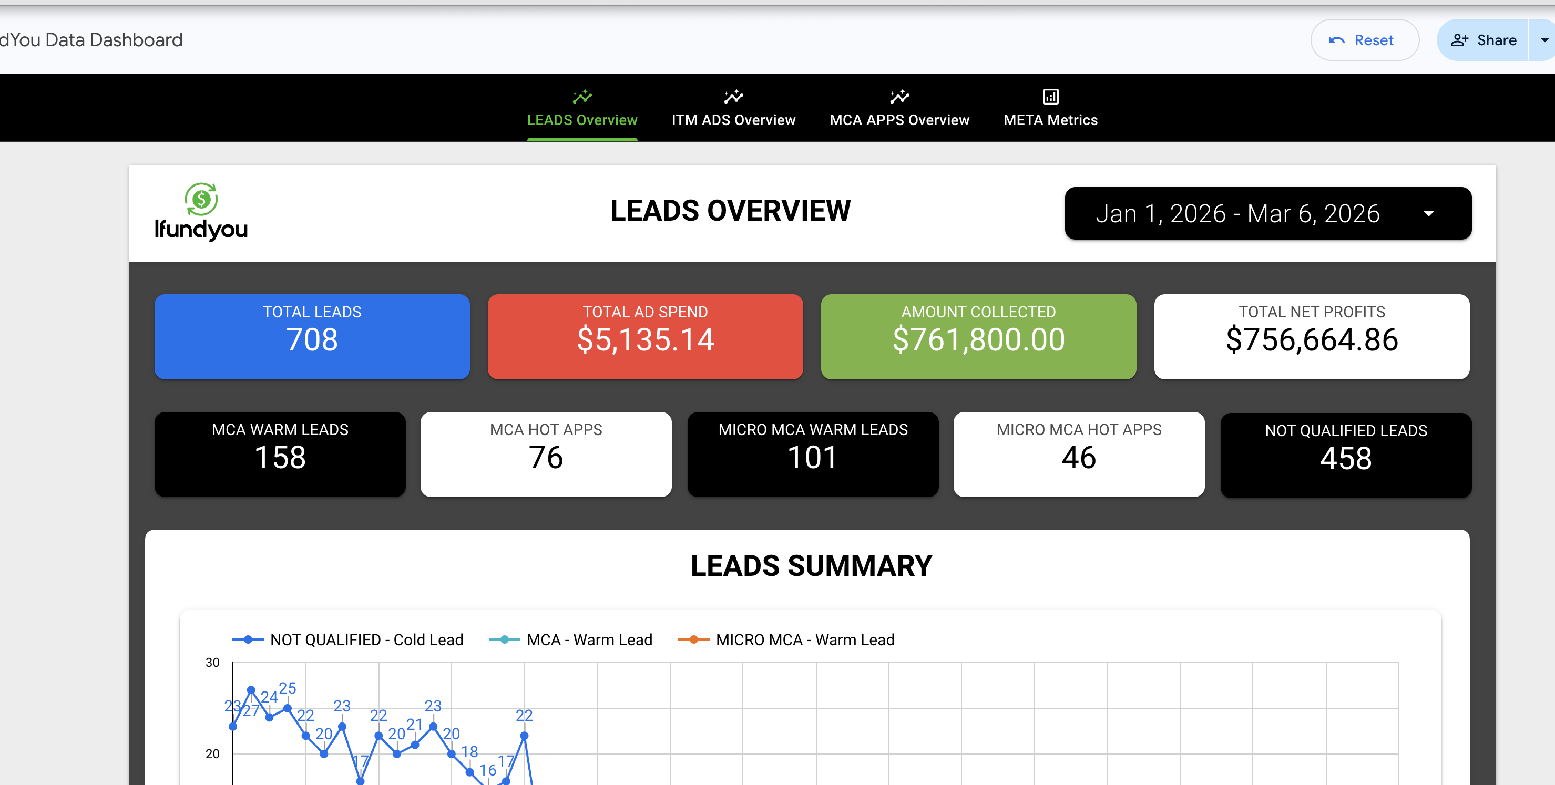The image size is (1555, 785).
Task: Click the teal legend marker for MCA Warm Lead
Action: (504, 639)
